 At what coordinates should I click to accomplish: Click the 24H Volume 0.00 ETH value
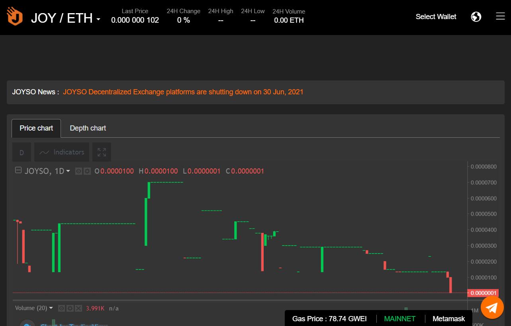click(x=289, y=20)
